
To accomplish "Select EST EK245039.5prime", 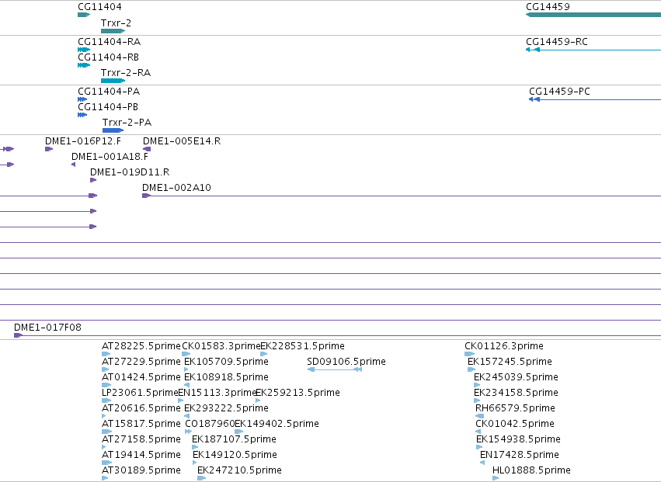I will (516, 377).
